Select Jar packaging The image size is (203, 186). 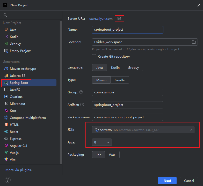click(98, 155)
